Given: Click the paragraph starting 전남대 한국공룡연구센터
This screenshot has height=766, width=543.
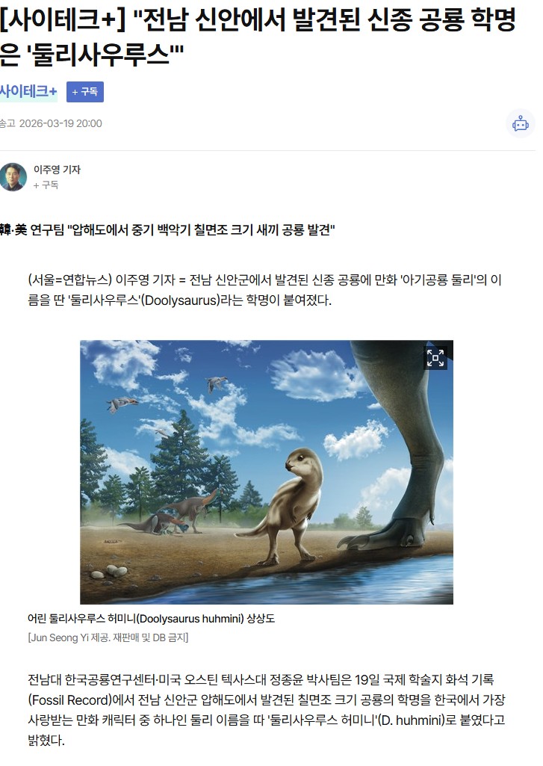Looking at the screenshot, I should click(266, 710).
